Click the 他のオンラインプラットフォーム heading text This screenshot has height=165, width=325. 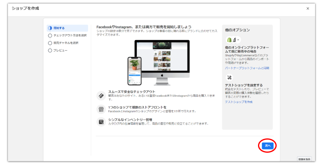coord(247,50)
